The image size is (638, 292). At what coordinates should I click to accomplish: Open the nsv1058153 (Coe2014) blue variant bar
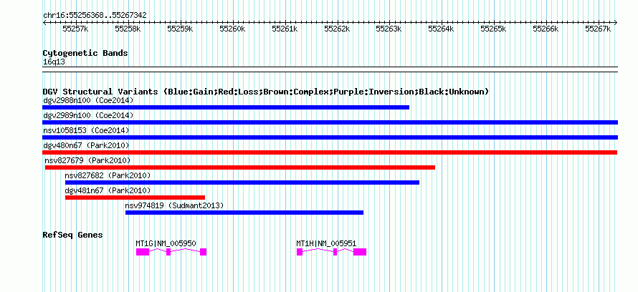(330, 137)
